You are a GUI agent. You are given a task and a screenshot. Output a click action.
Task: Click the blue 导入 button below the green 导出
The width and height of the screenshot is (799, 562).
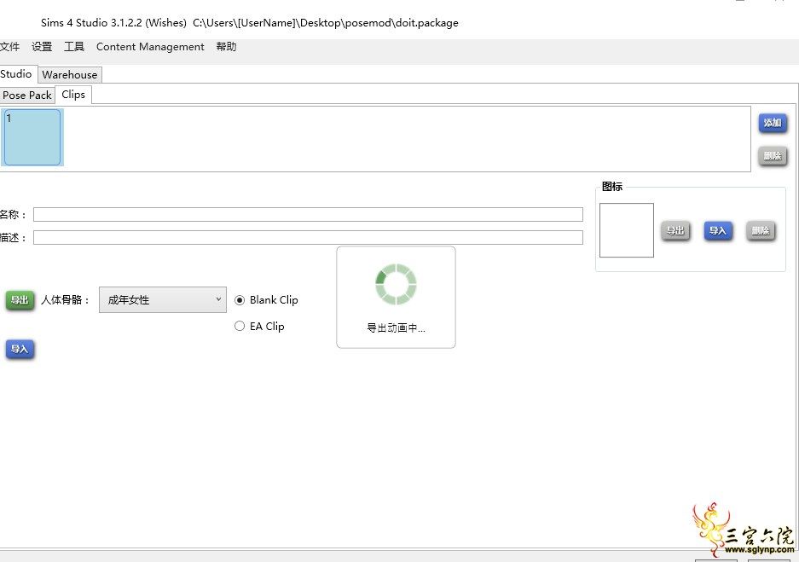pos(20,350)
